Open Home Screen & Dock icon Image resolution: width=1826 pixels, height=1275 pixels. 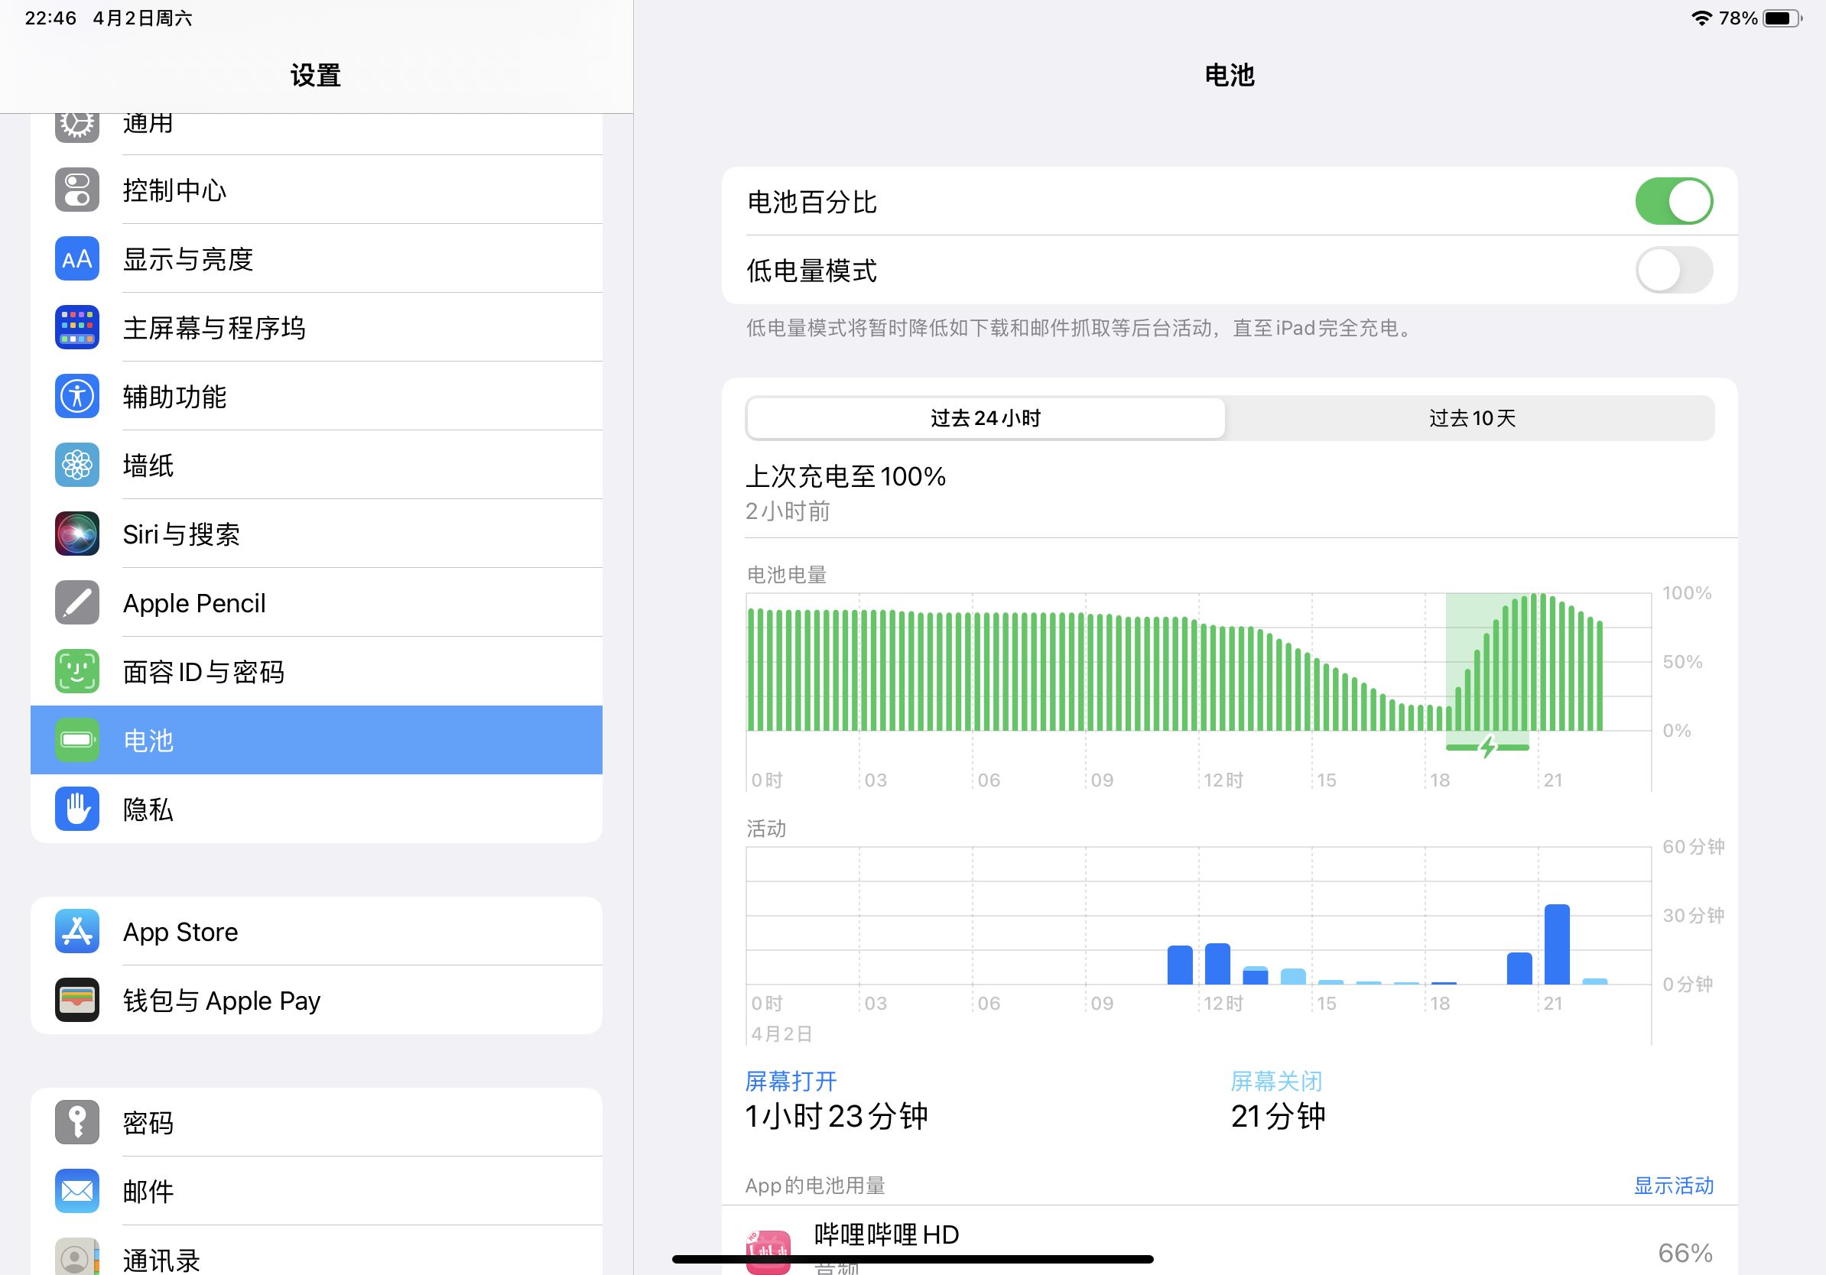(77, 327)
